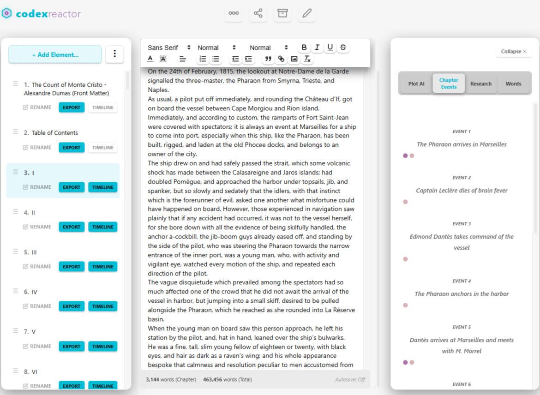540x395 pixels.
Task: Rename The Count of Monte Cristo front matter
Action: click(x=37, y=108)
